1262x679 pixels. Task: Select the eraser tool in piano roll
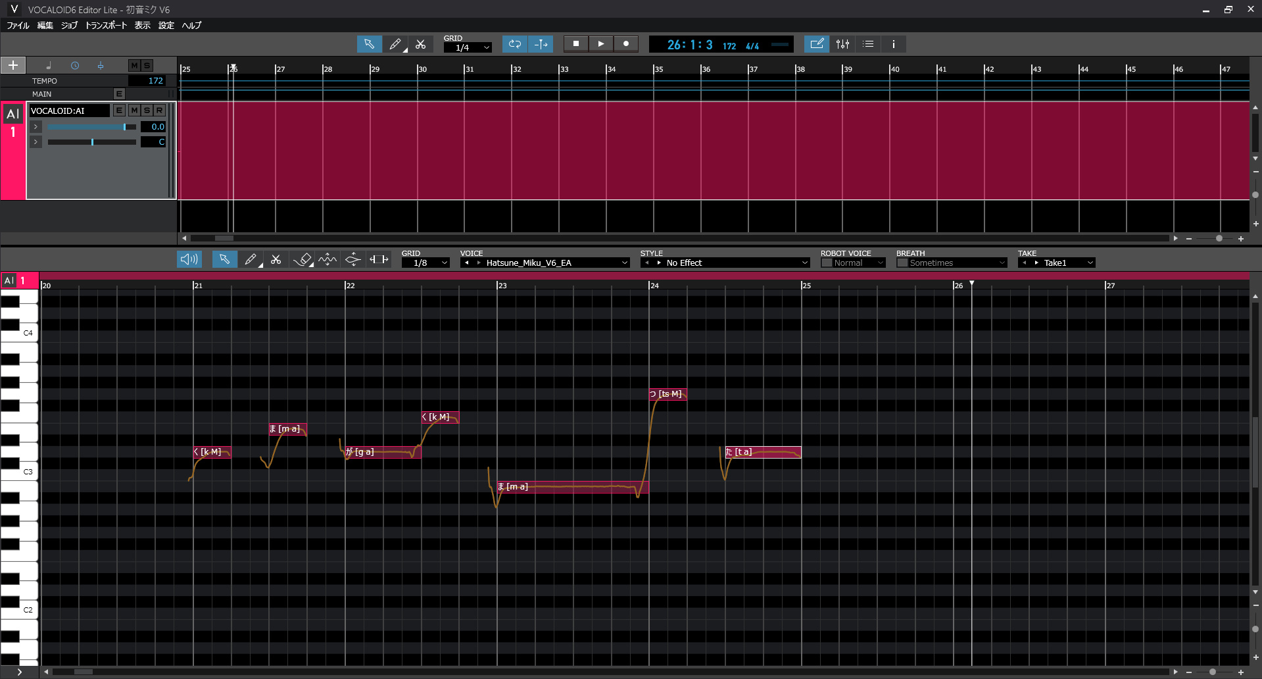pos(302,260)
